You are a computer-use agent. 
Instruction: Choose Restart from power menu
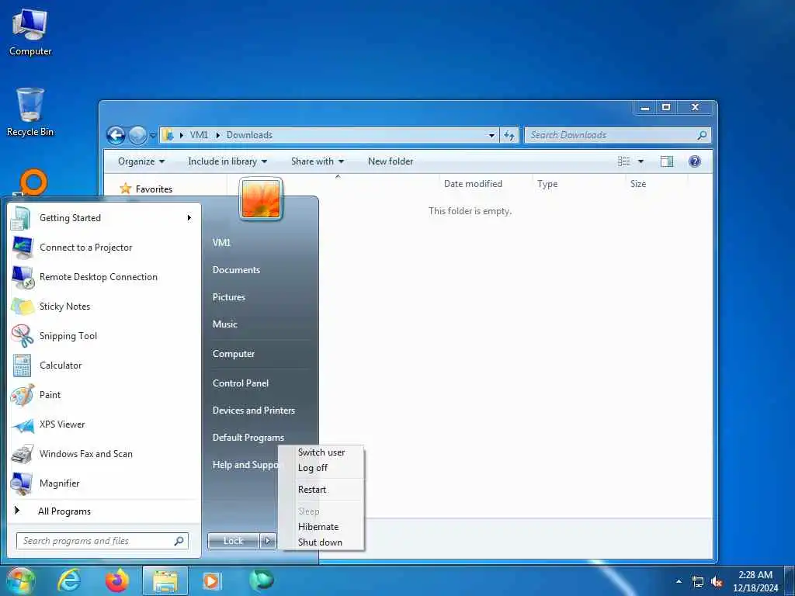tap(312, 490)
